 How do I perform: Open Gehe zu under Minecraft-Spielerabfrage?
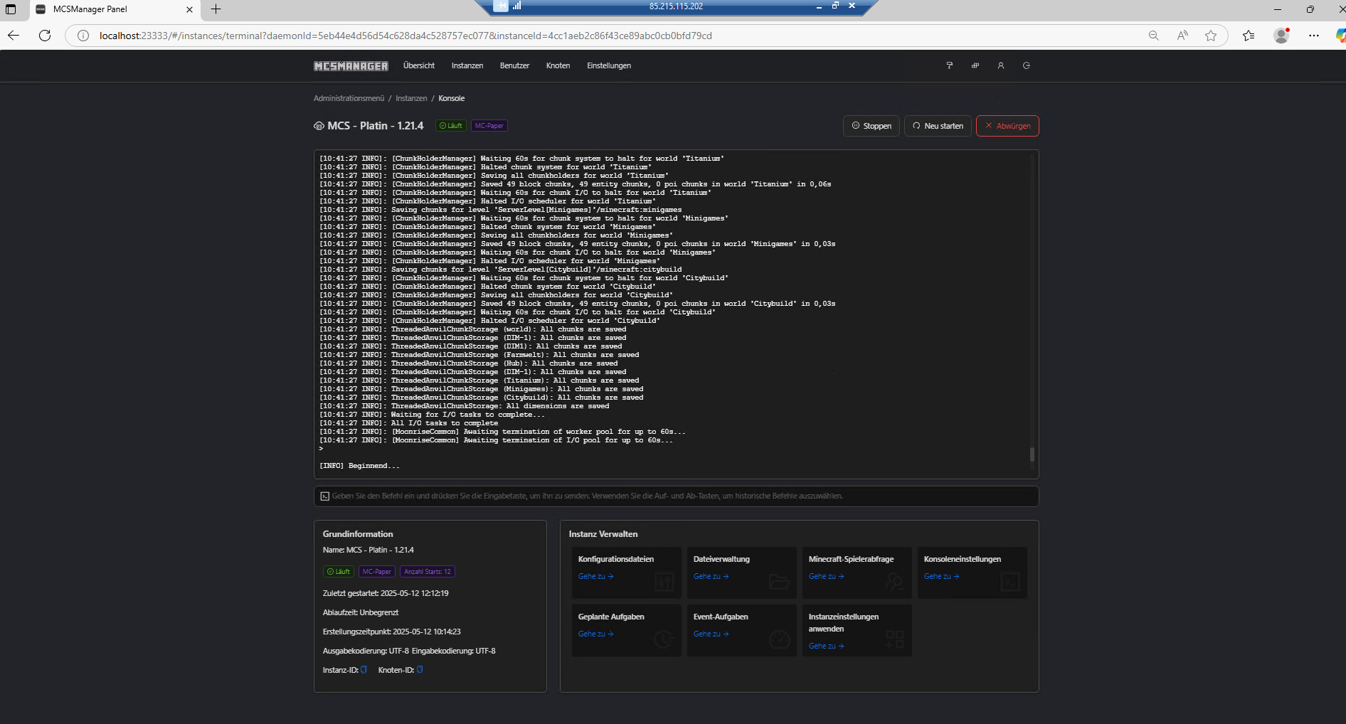(x=826, y=576)
